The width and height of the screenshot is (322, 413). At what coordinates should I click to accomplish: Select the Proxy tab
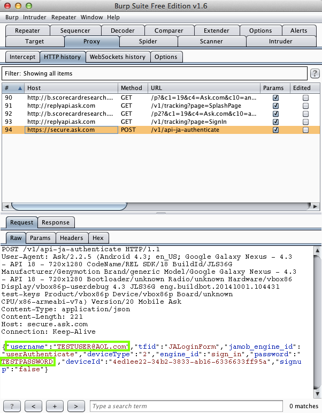coord(91,41)
